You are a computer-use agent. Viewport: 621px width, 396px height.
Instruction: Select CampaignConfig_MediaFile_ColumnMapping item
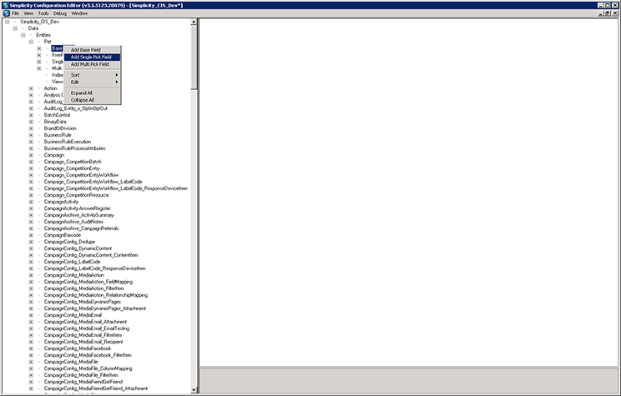tap(88, 368)
